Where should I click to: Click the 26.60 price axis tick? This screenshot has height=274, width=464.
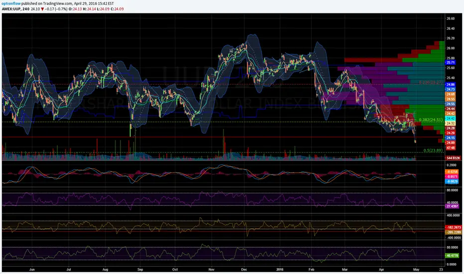tap(451, 18)
